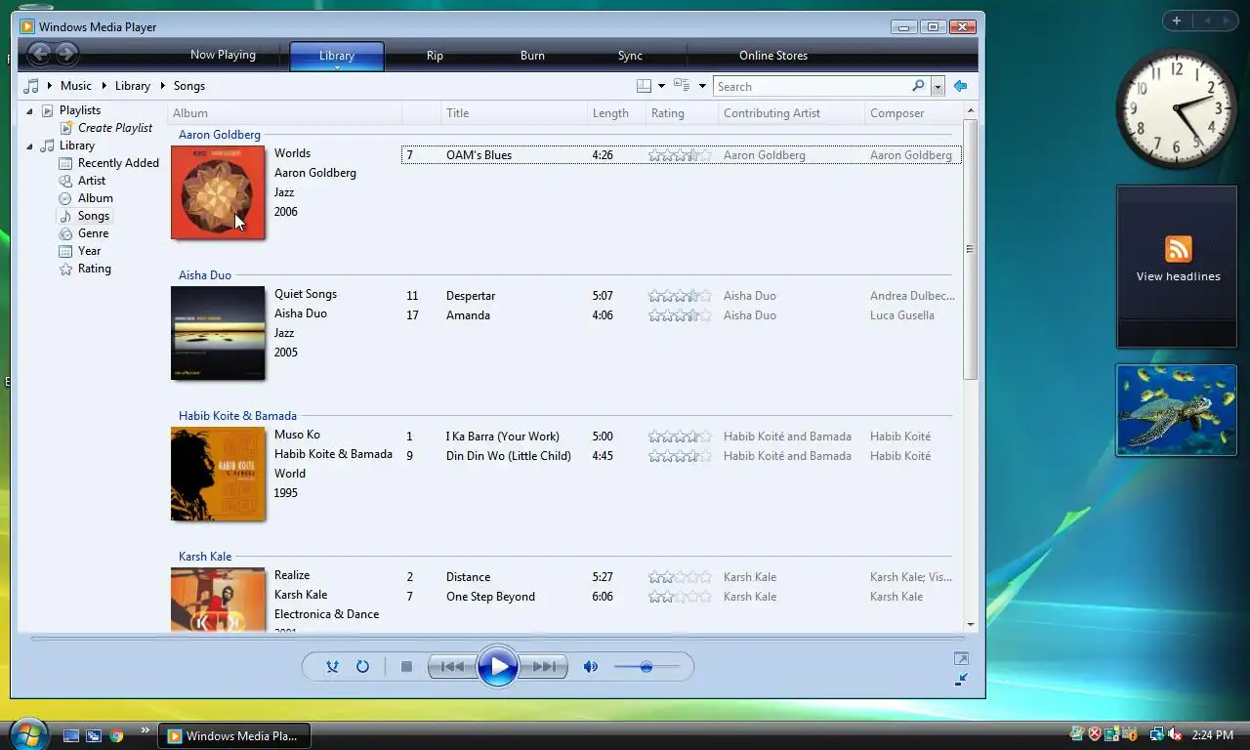The image size is (1250, 750).
Task: Open the view options dropdown arrow
Action: (x=702, y=86)
